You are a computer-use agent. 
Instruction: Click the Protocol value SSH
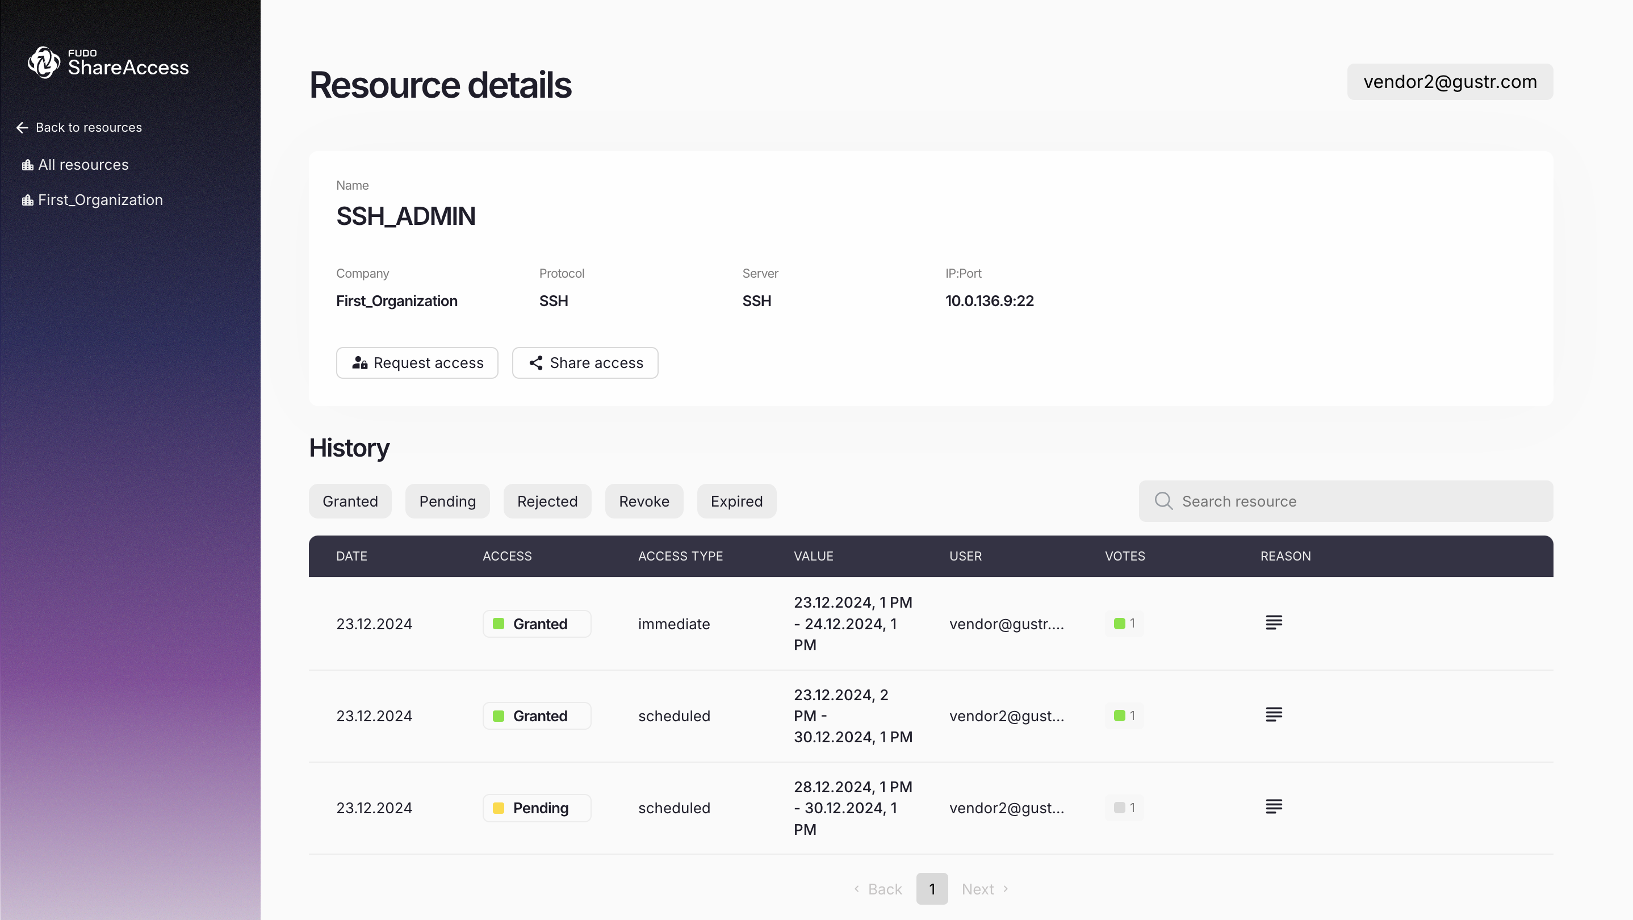(x=554, y=300)
